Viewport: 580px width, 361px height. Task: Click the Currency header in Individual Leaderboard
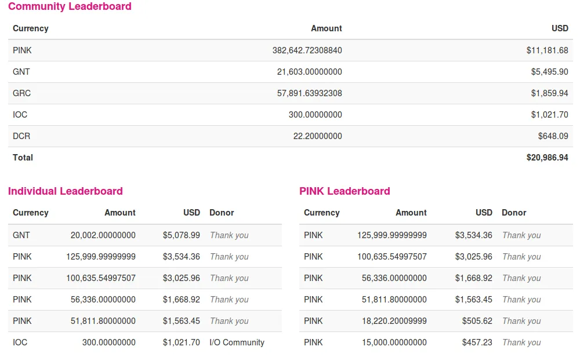[31, 213]
